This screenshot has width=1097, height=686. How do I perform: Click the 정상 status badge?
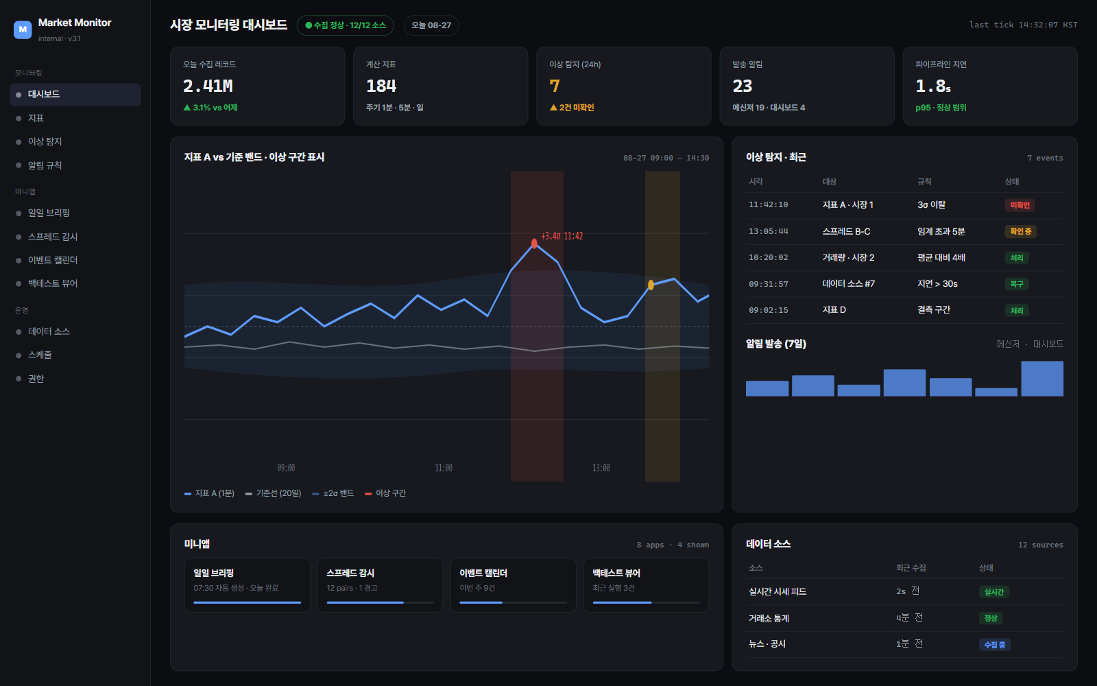[x=991, y=618]
